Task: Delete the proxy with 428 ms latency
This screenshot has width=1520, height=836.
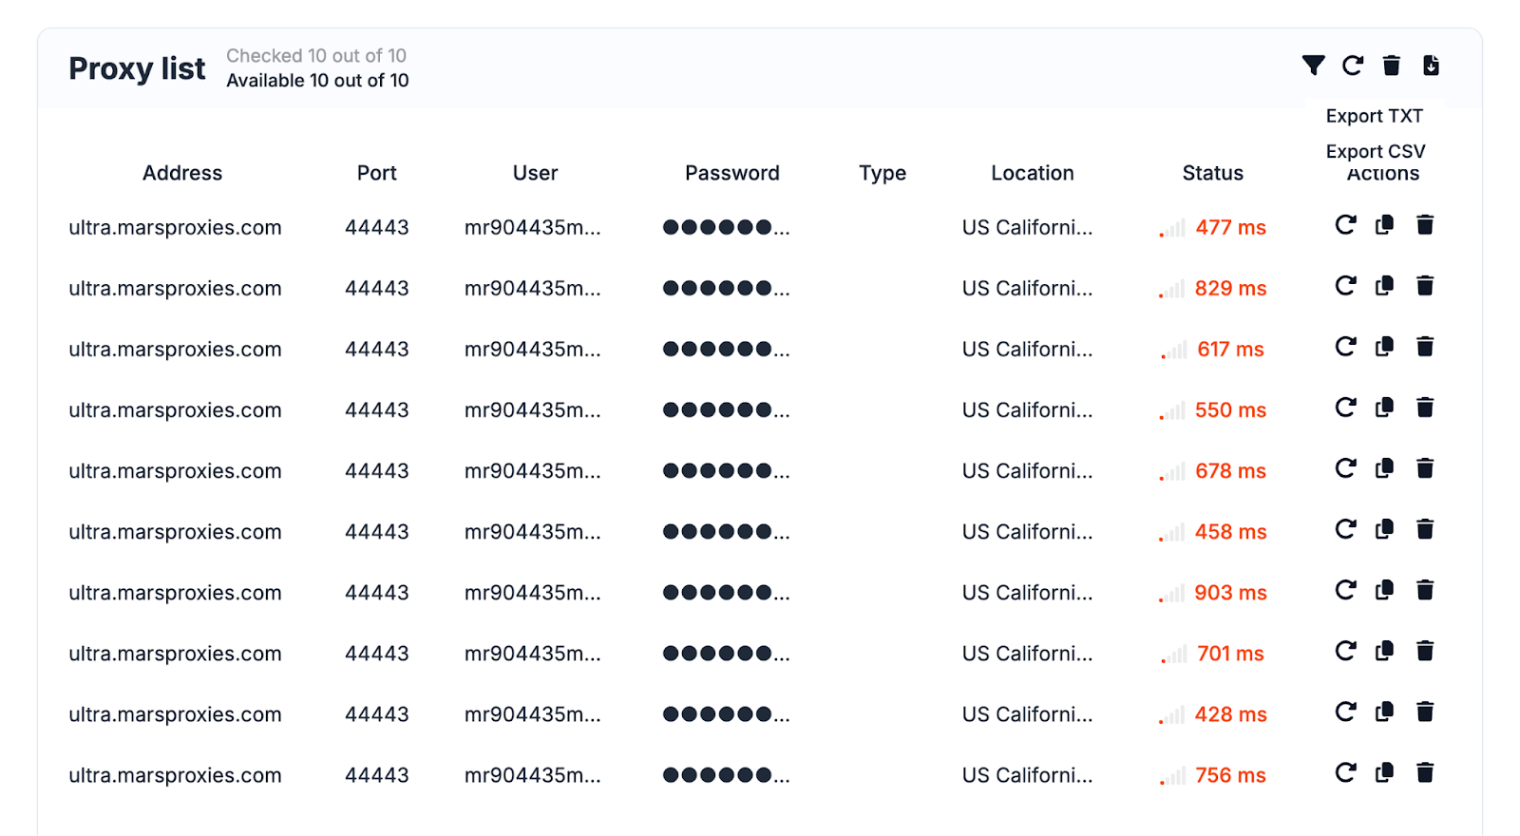Action: pos(1425,712)
